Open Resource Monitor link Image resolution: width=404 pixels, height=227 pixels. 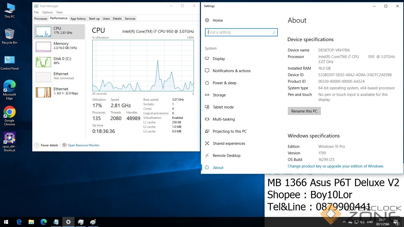coord(83,145)
